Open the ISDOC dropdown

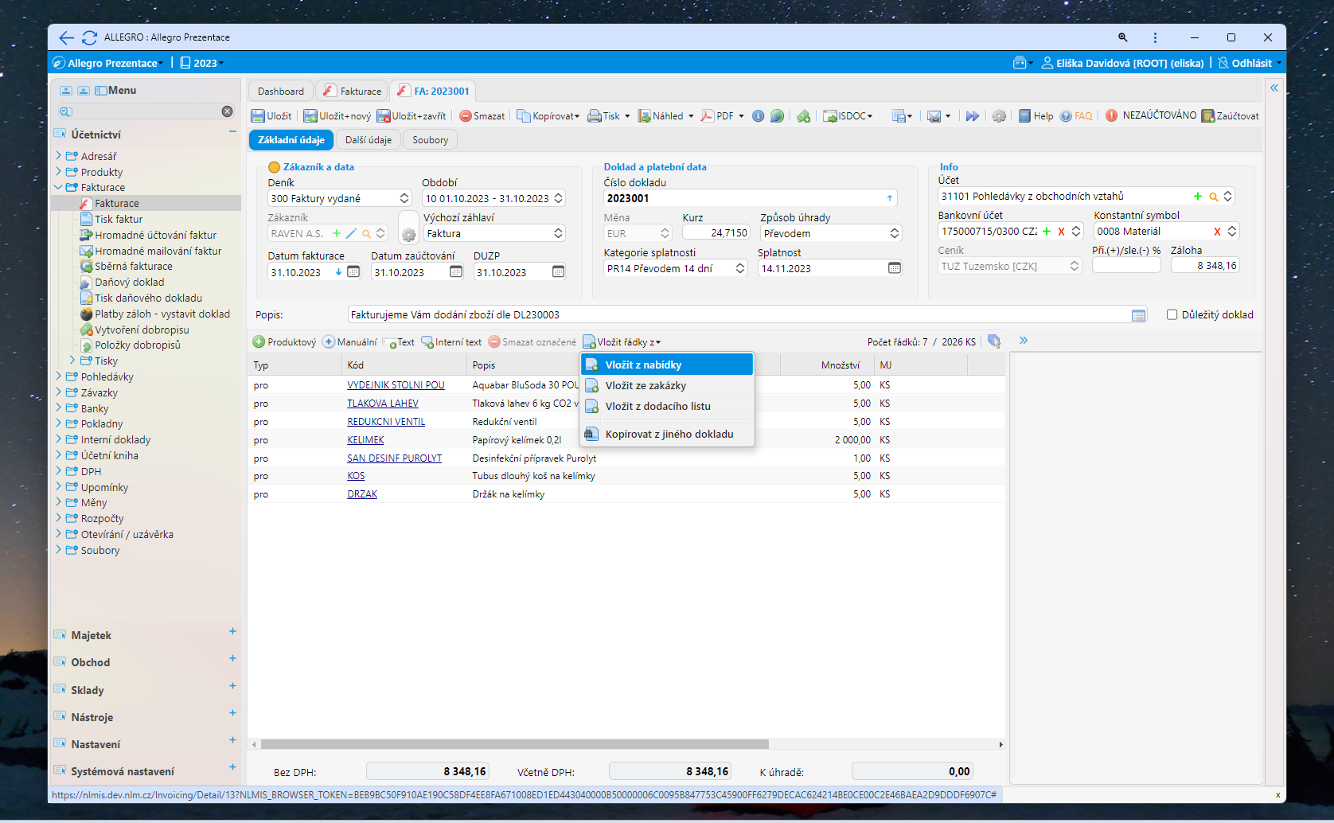click(x=848, y=116)
